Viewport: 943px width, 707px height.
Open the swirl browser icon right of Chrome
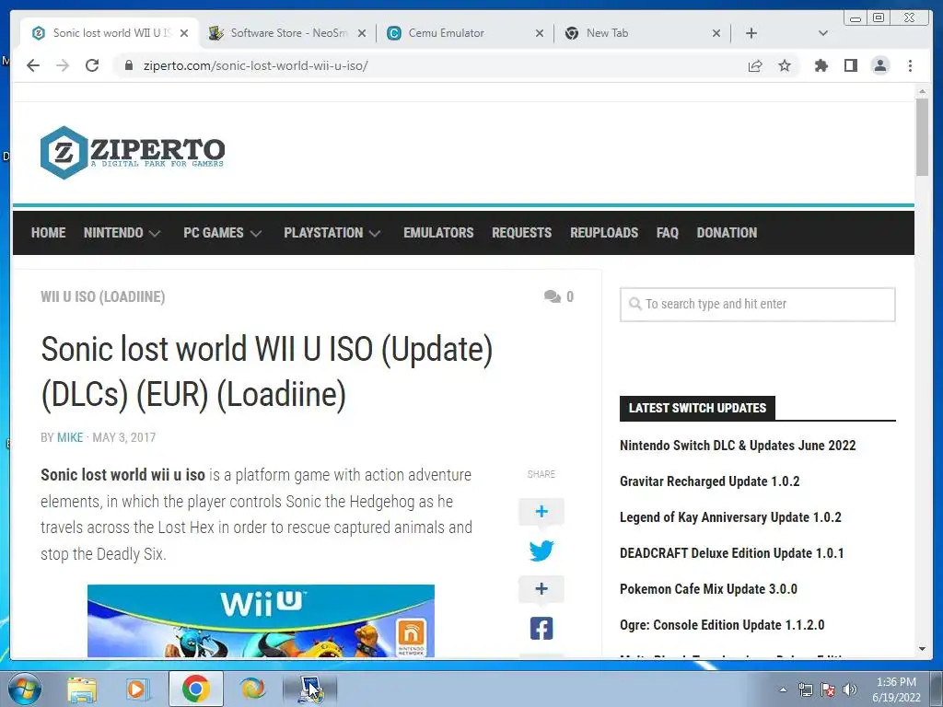coord(252,689)
